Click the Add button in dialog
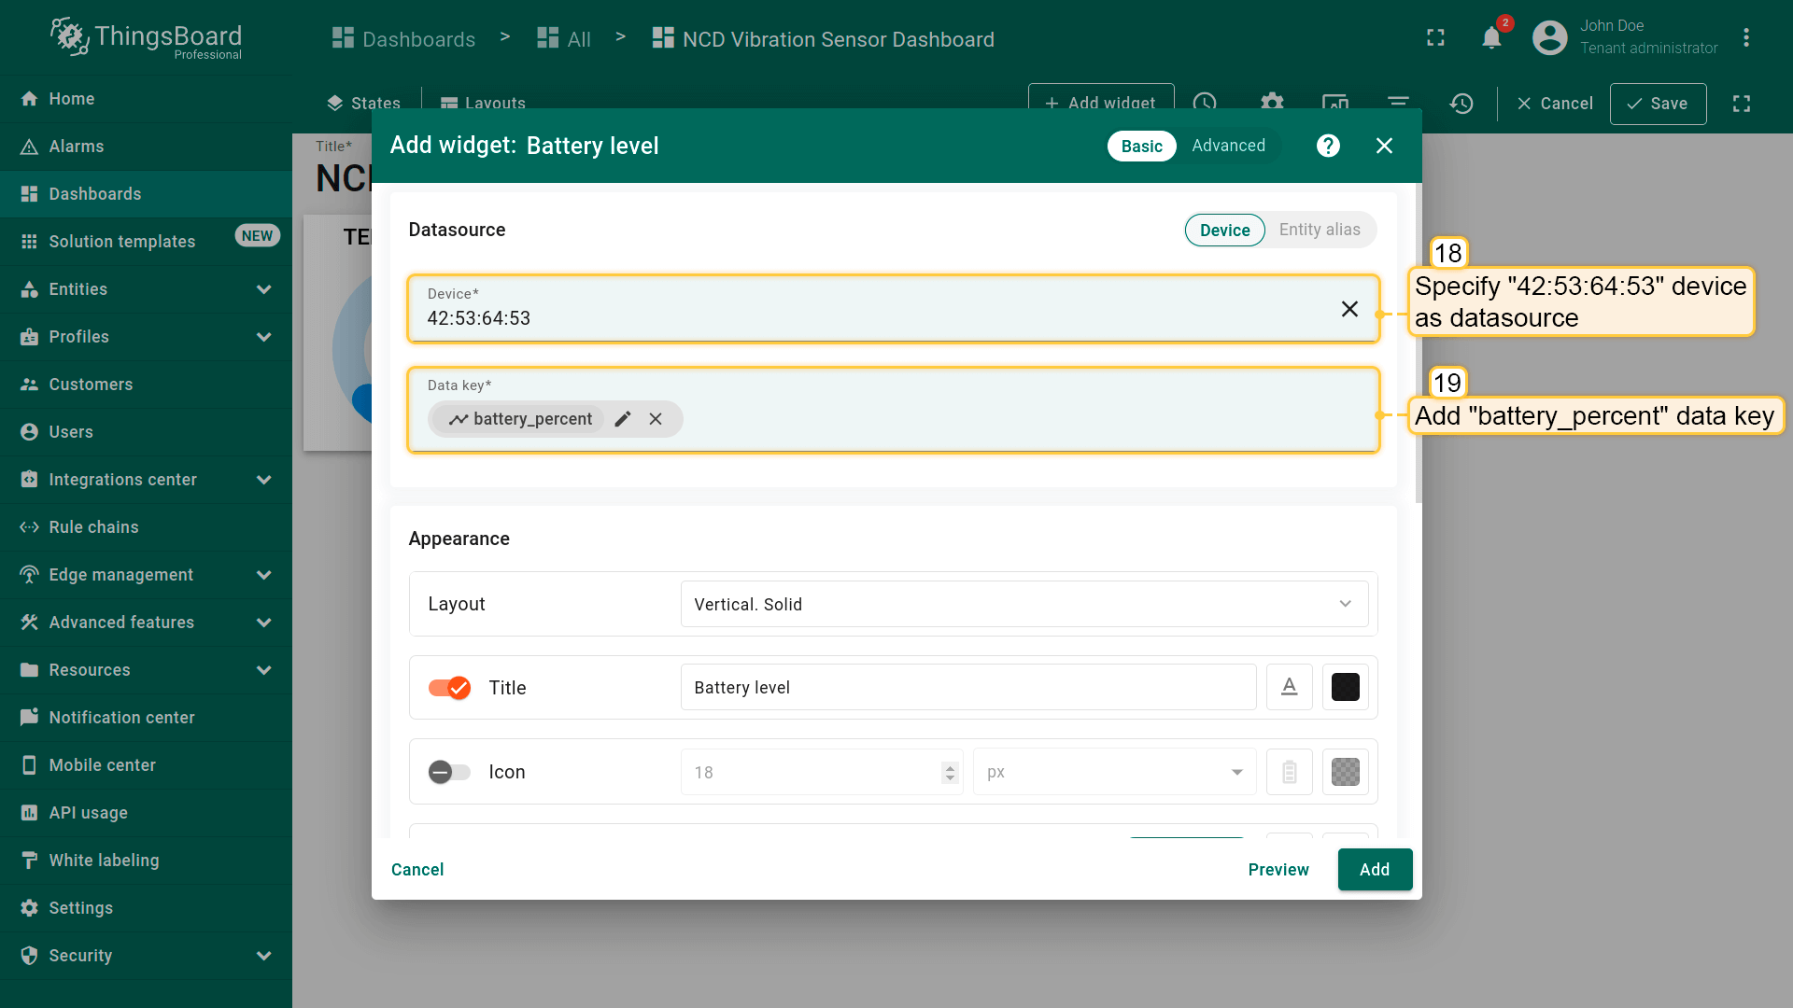This screenshot has height=1008, width=1793. tap(1374, 869)
